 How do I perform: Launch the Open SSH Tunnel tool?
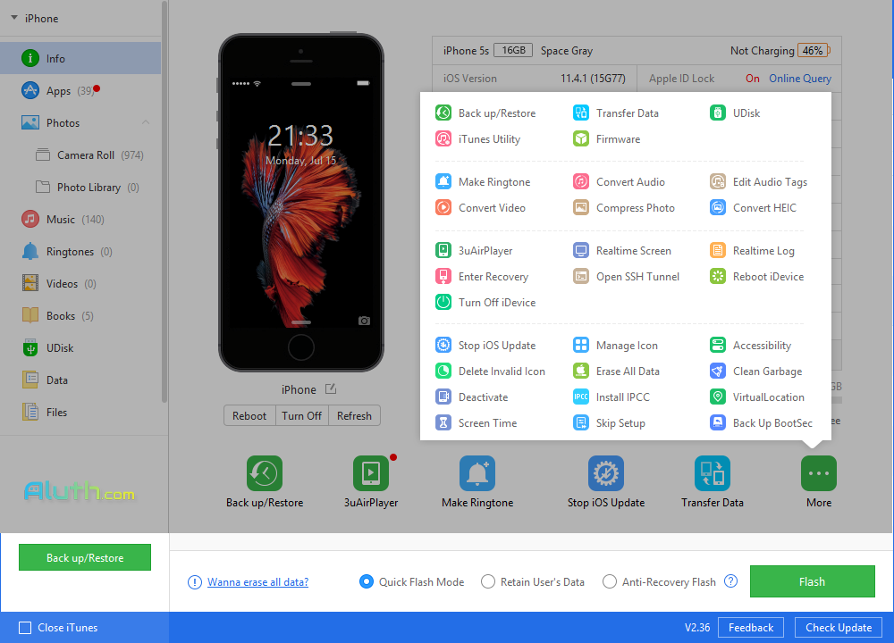[x=633, y=276]
